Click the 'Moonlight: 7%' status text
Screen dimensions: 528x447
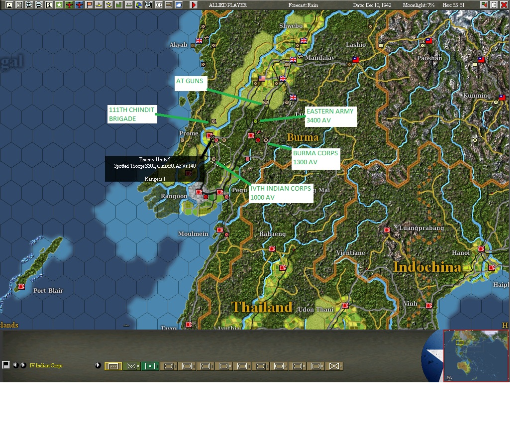tap(419, 5)
